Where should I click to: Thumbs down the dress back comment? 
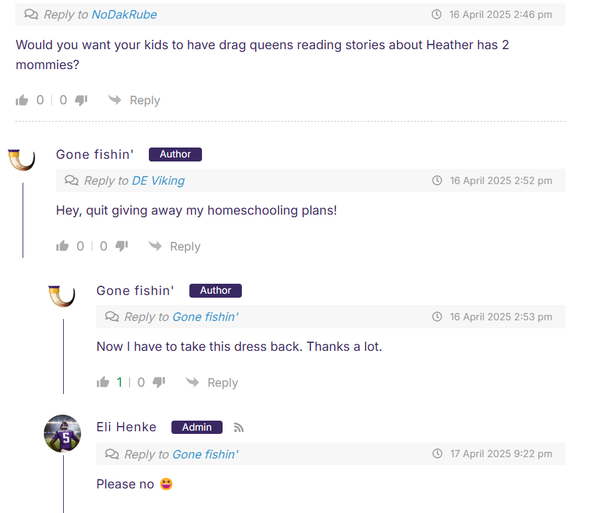[x=159, y=382]
